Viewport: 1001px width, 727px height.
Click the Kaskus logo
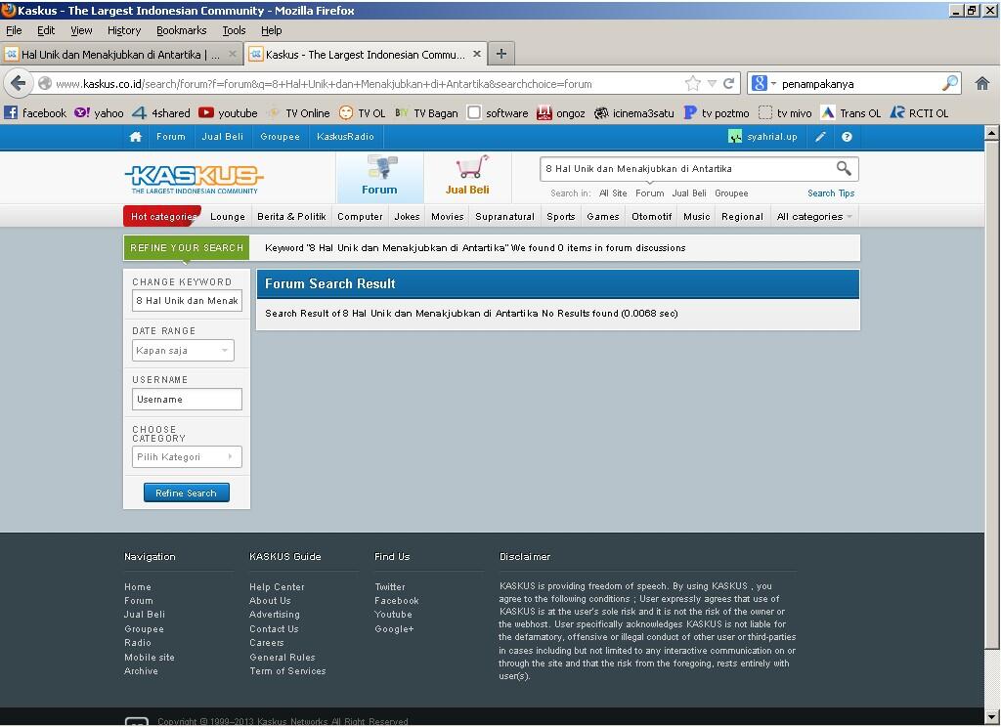(x=195, y=180)
